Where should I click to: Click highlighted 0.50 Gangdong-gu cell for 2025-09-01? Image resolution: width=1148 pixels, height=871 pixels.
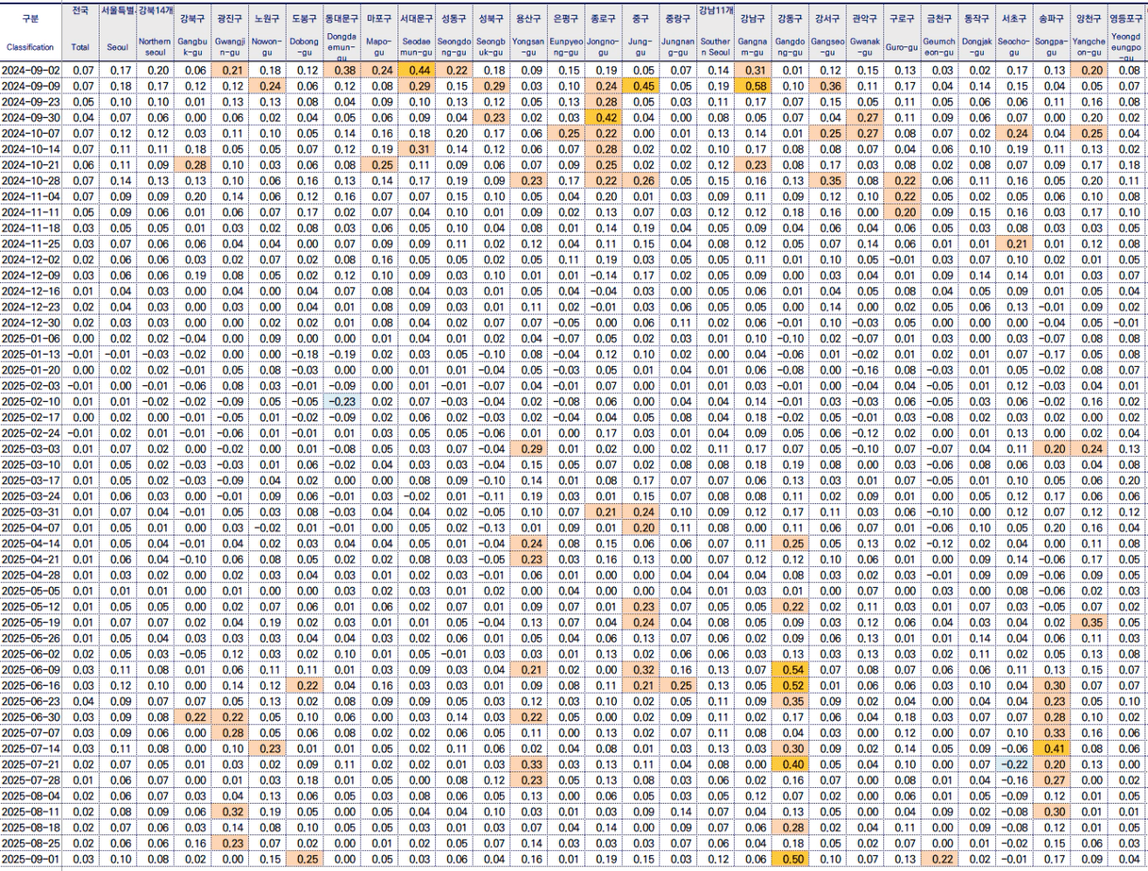tap(790, 858)
